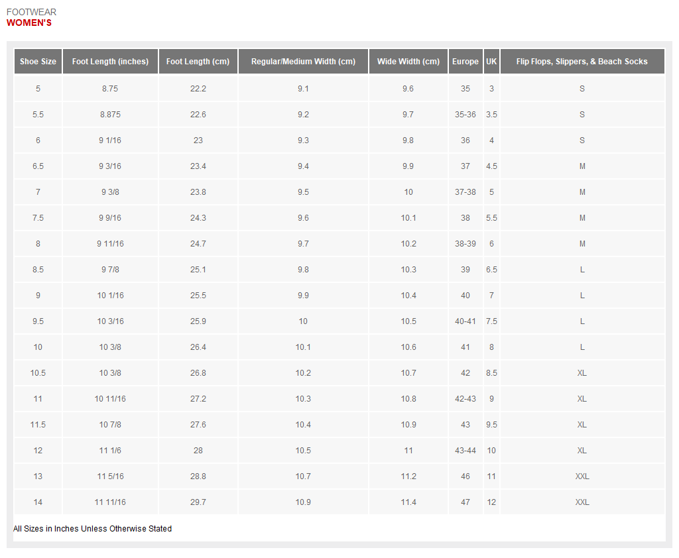Click the red WOMEN'S heading
The height and width of the screenshot is (558, 679).
[29, 23]
